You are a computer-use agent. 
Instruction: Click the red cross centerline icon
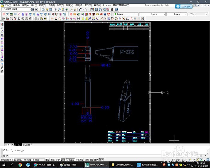tap(52, 19)
